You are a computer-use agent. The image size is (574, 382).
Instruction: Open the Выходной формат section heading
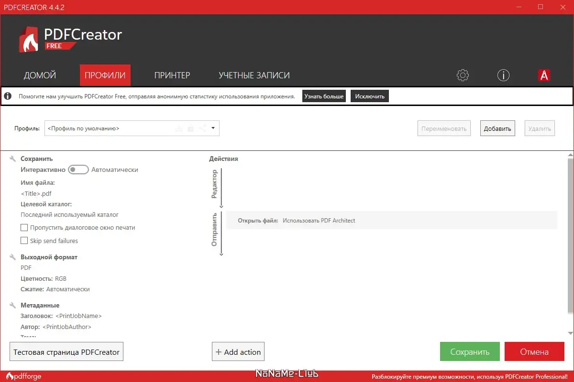49,257
